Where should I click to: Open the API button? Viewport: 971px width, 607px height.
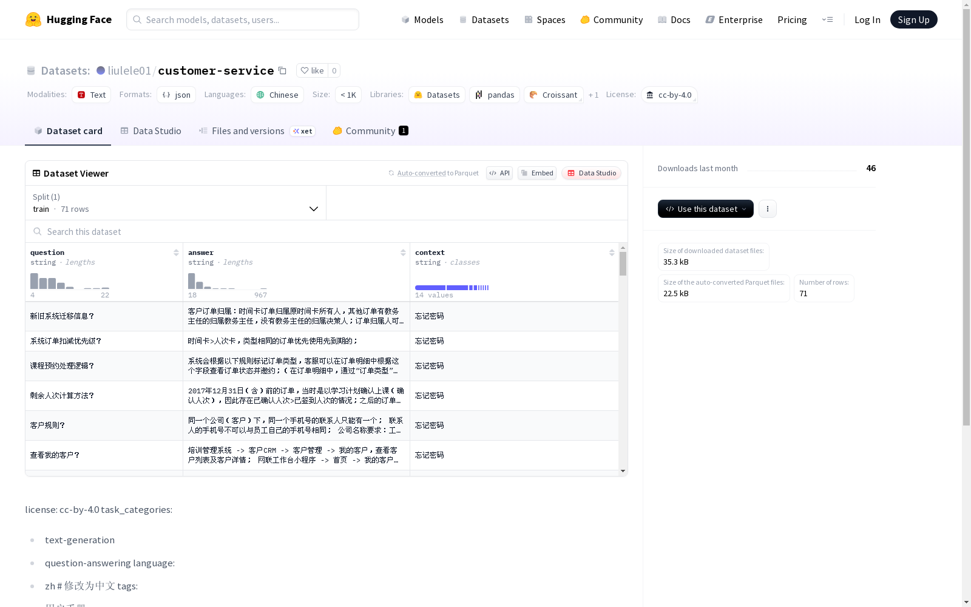[499, 173]
